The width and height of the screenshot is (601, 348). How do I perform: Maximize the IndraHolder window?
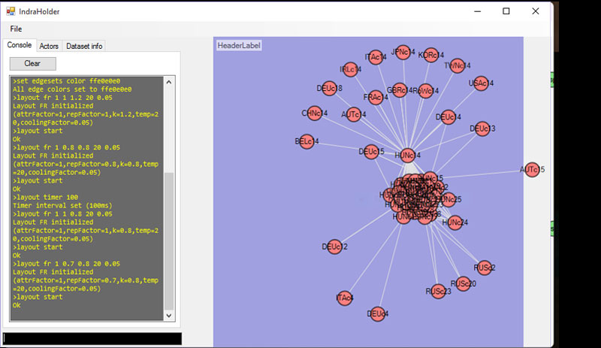click(506, 11)
